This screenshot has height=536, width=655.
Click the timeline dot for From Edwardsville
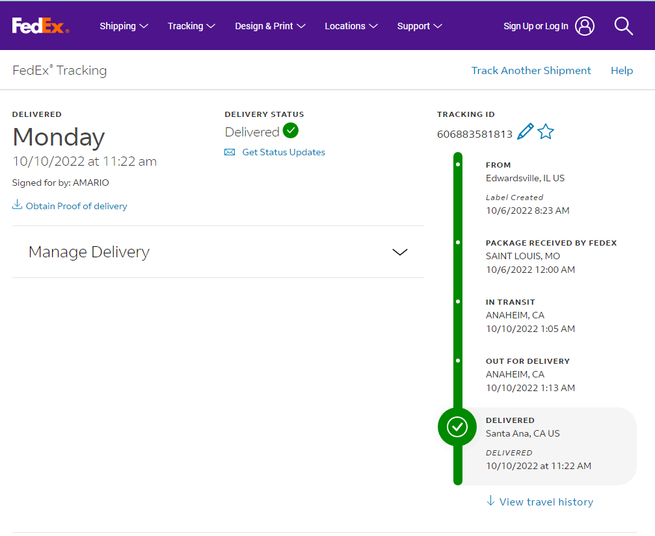click(x=458, y=164)
